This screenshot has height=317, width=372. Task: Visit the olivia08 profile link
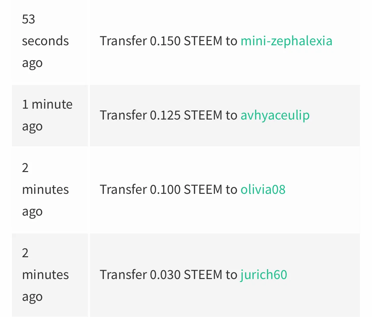click(263, 190)
